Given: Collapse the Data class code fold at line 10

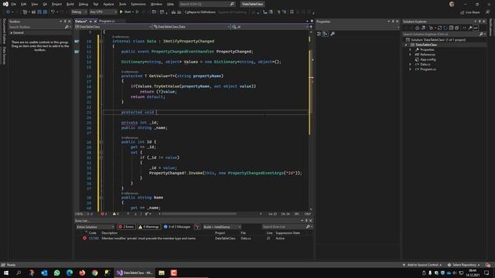Looking at the screenshot, I should [x=101, y=41].
